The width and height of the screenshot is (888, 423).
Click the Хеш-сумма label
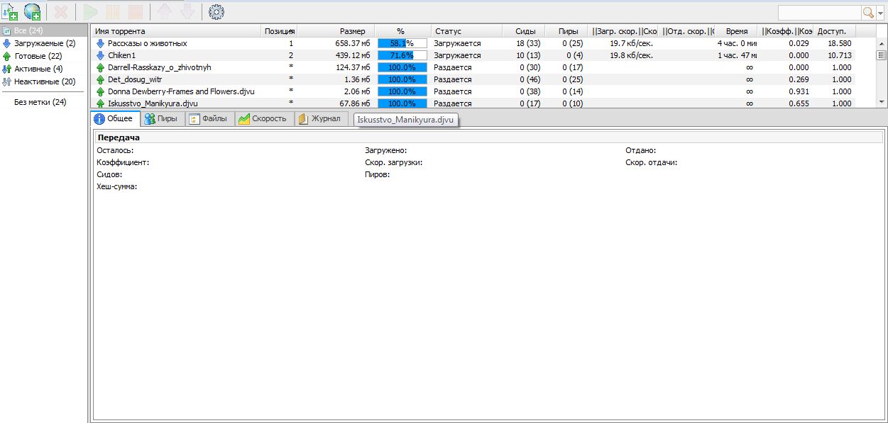[x=116, y=186]
